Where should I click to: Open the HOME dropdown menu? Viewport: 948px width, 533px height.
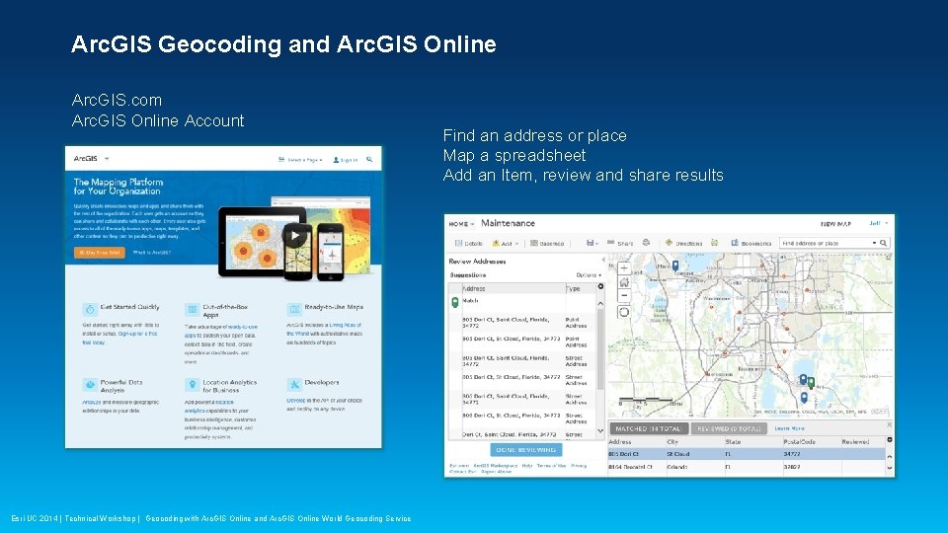(x=461, y=224)
